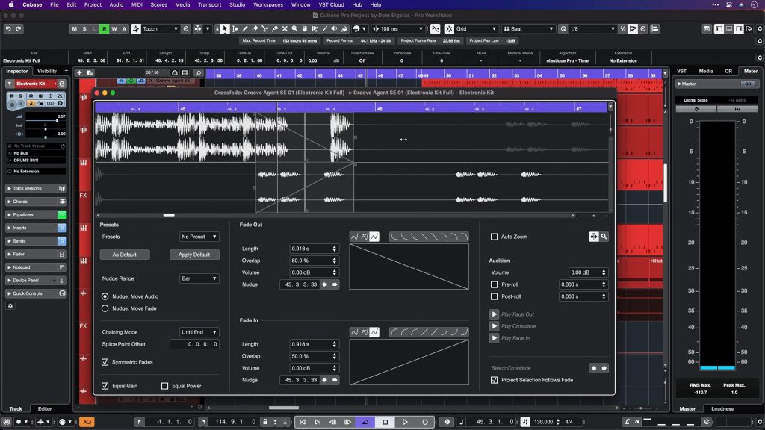Image resolution: width=765 pixels, height=430 pixels.
Task: Open the Studio menu
Action: pyautogui.click(x=237, y=4)
